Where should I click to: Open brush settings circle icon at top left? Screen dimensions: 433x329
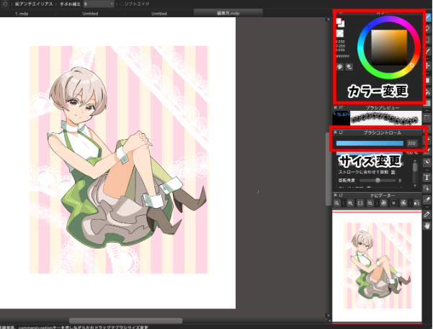5,4
